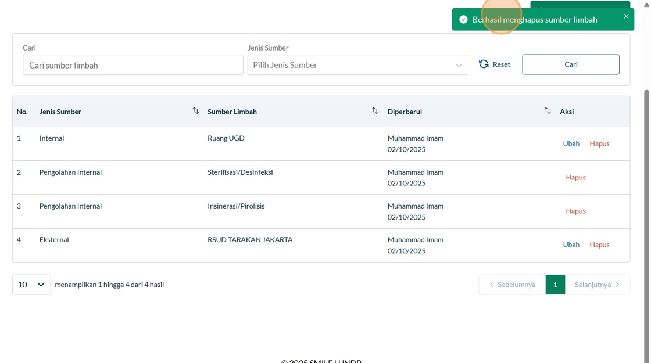Click Hapus for Insinerasi/Pirolisis row

point(576,211)
